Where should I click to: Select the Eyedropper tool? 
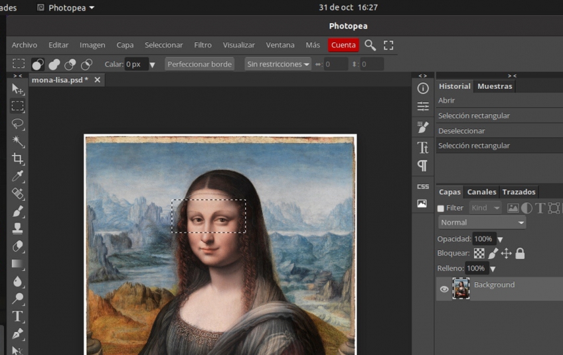tap(17, 176)
